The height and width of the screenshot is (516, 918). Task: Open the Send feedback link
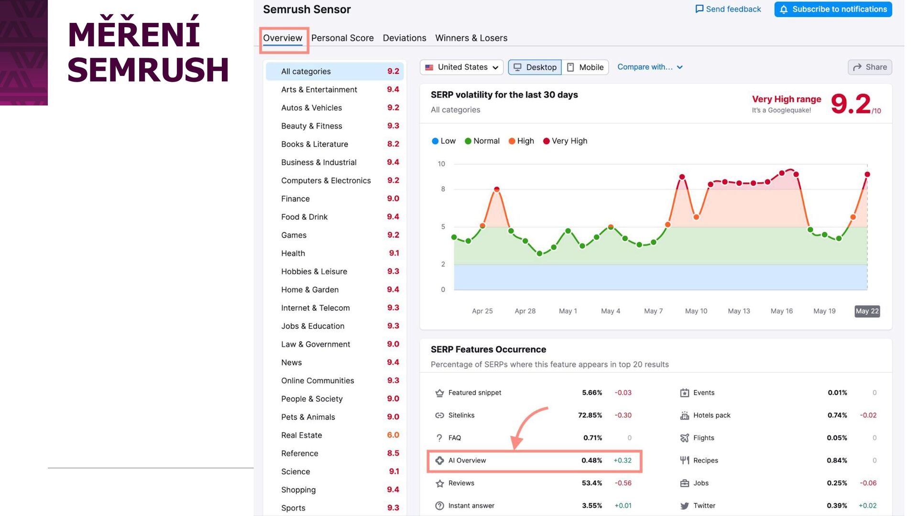pyautogui.click(x=728, y=9)
